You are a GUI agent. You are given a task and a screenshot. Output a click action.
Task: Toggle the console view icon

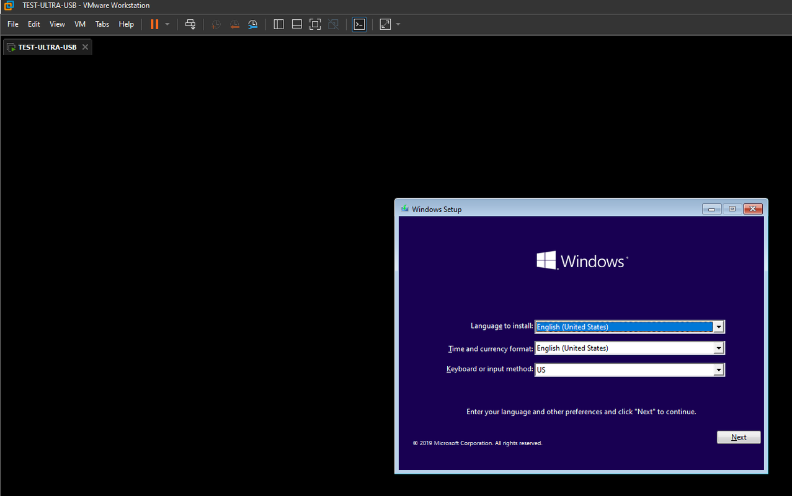[x=359, y=24]
